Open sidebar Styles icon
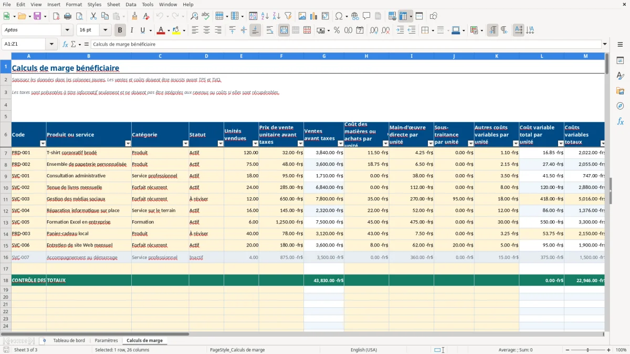 (620, 76)
